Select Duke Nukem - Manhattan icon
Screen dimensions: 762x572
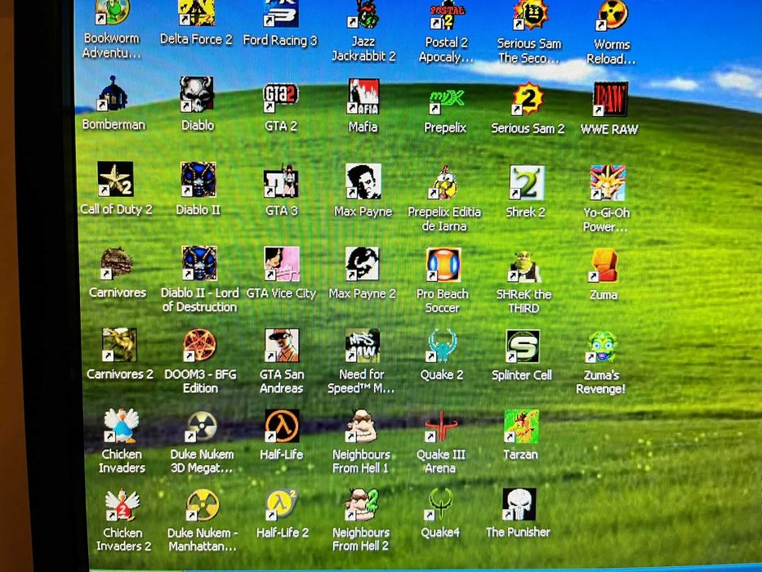[x=203, y=505]
